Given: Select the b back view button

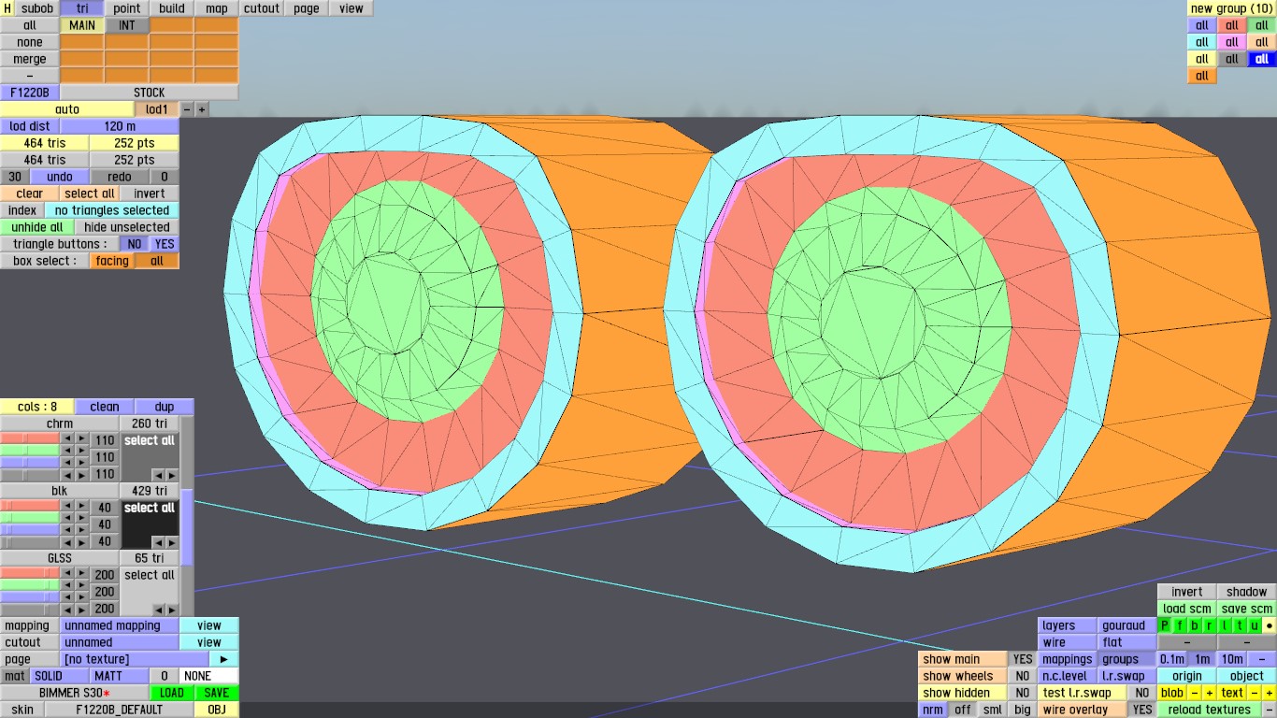Looking at the screenshot, I should (x=1195, y=625).
